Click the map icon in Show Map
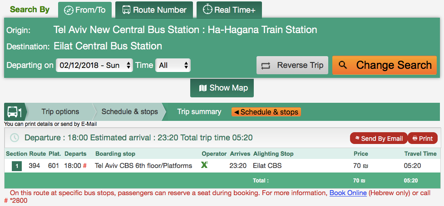This screenshot has width=444, height=206. point(203,88)
